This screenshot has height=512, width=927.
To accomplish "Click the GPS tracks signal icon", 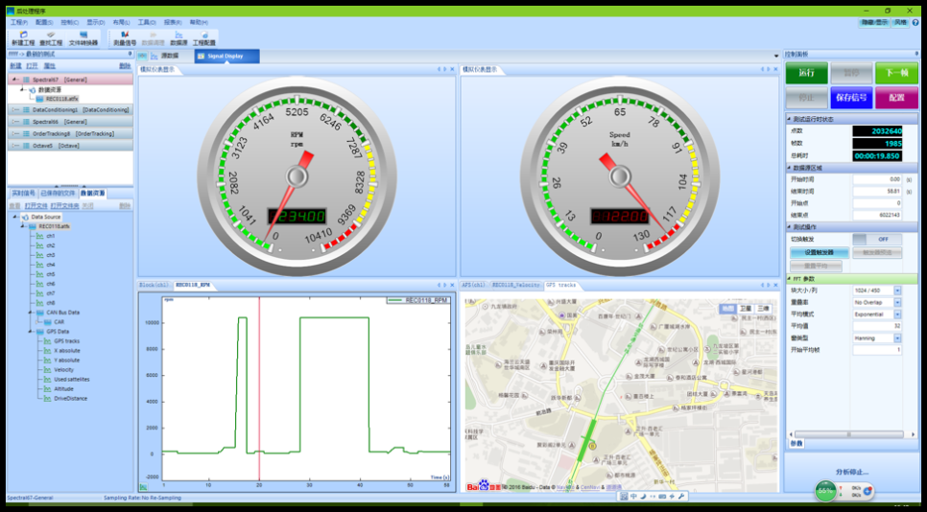I will tap(48, 340).
